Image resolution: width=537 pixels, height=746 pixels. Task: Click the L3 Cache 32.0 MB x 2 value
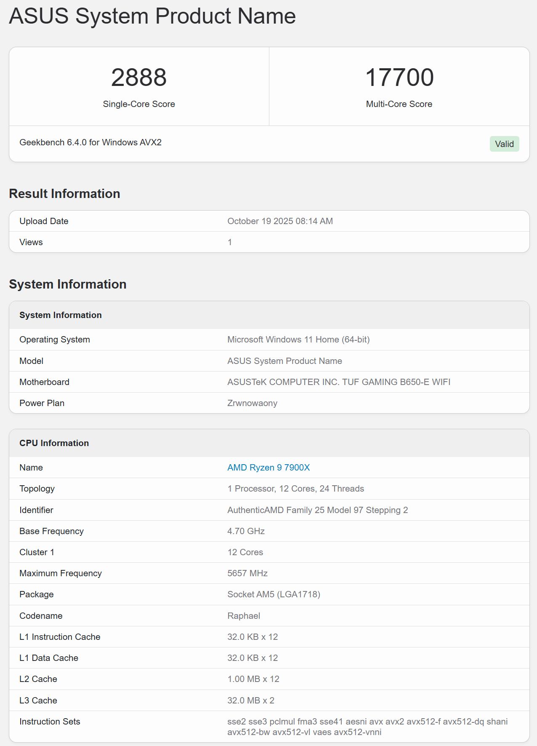coord(251,701)
